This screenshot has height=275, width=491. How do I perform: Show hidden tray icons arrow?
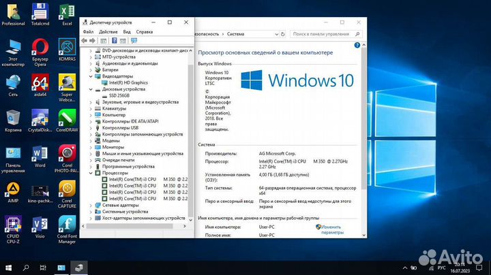point(405,268)
